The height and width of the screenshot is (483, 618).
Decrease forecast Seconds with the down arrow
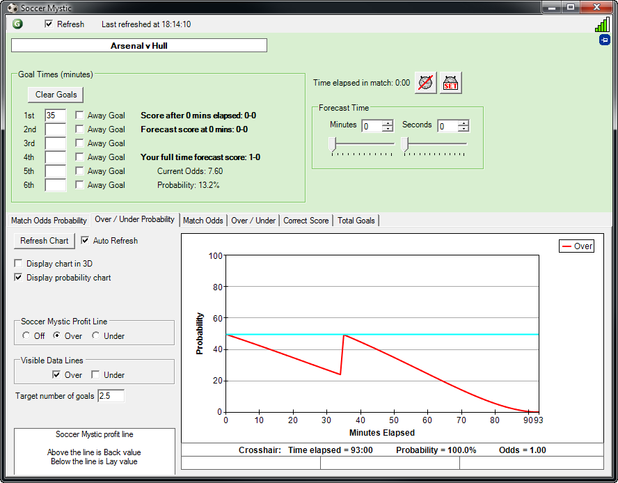coord(464,129)
